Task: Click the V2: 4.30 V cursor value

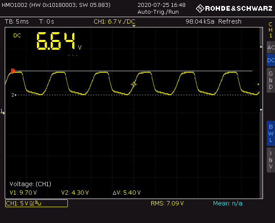Action: click(75, 193)
